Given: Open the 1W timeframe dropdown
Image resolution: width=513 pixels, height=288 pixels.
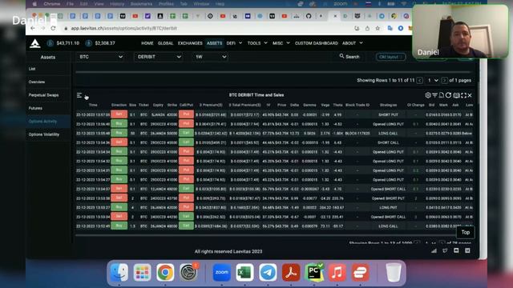Looking at the screenshot, I should 210,57.
